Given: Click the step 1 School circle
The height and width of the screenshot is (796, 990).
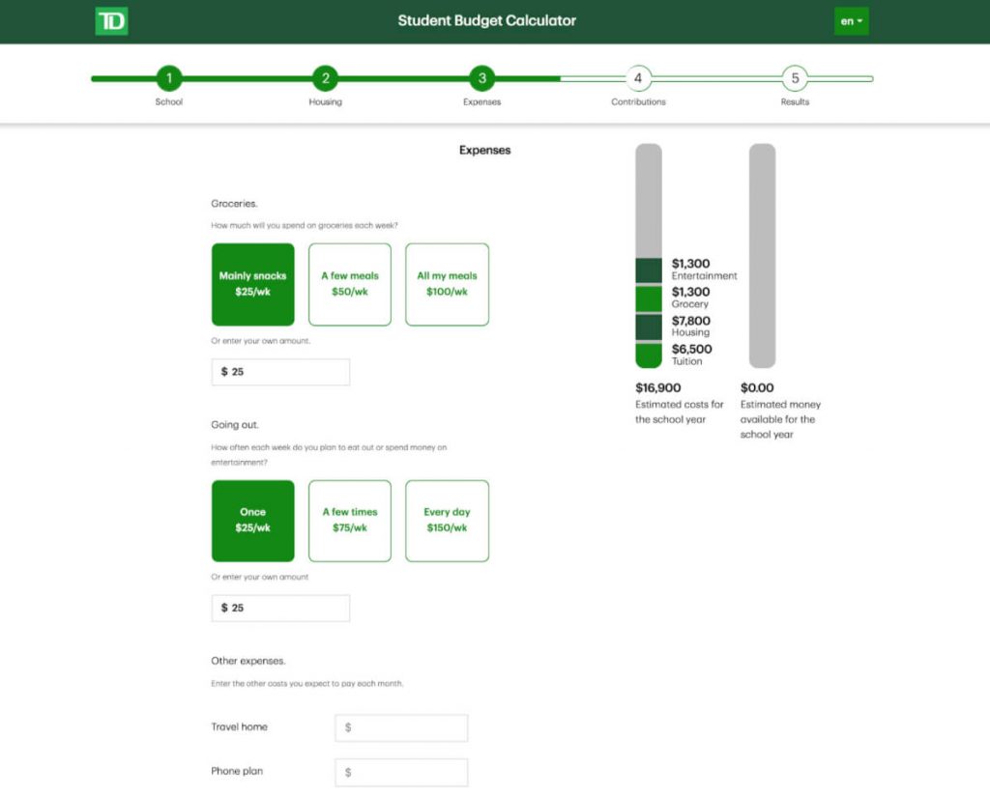Looking at the screenshot, I should [x=168, y=78].
